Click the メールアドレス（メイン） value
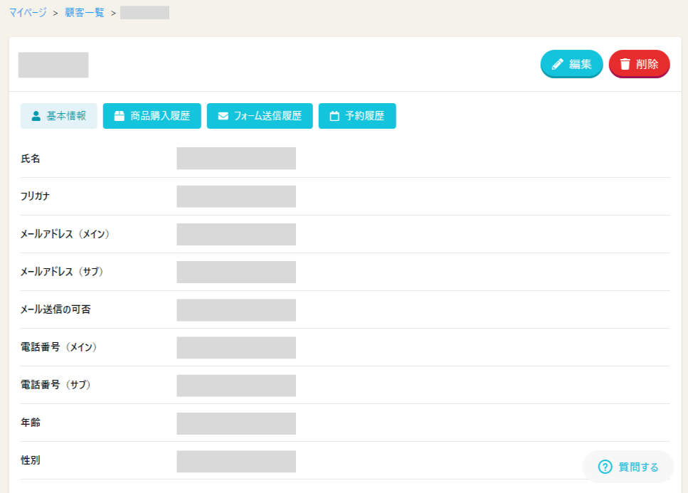This screenshot has width=688, height=493. [235, 234]
